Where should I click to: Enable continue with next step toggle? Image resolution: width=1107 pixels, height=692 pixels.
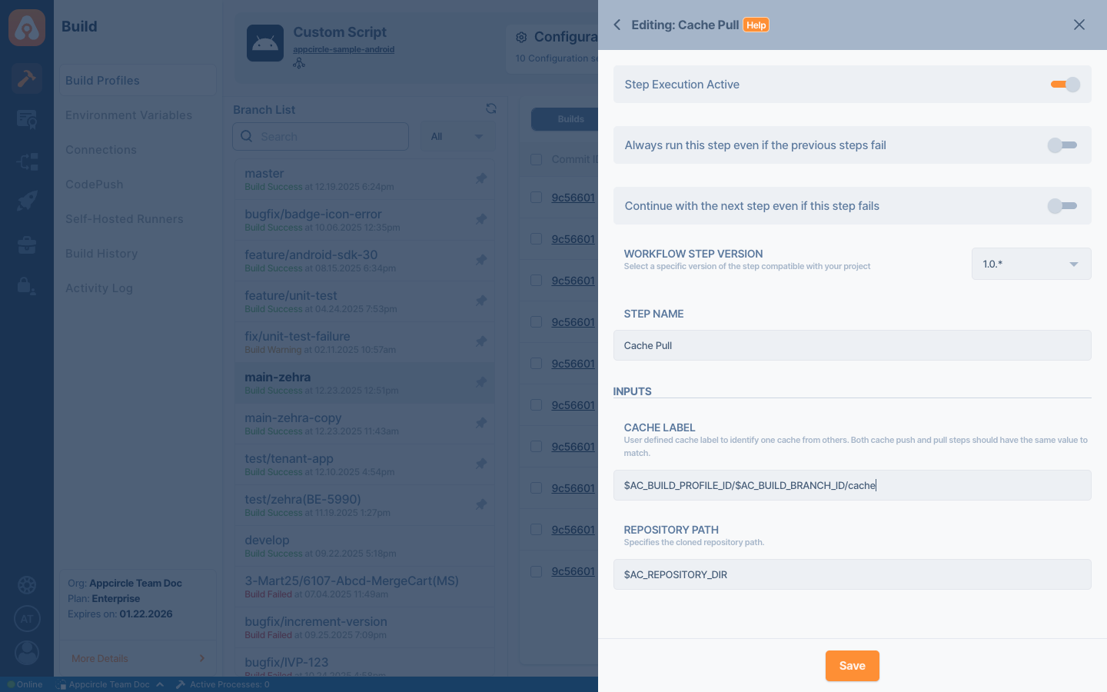pyautogui.click(x=1062, y=205)
